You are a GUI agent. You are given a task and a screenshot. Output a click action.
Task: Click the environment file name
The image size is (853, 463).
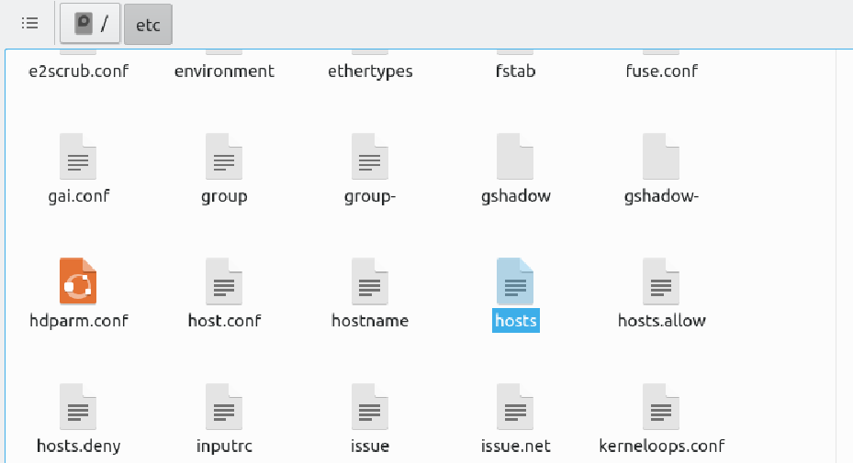coord(224,72)
